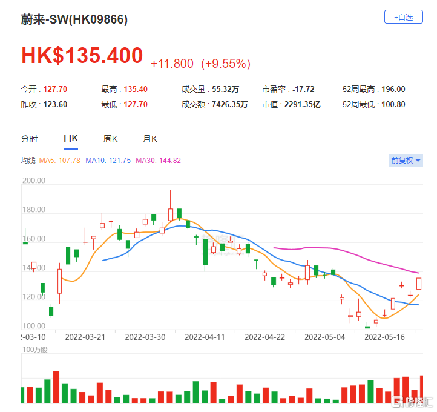437x412 pixels.
Task: Select the rightmost red candlestick on chart
Action: point(419,284)
